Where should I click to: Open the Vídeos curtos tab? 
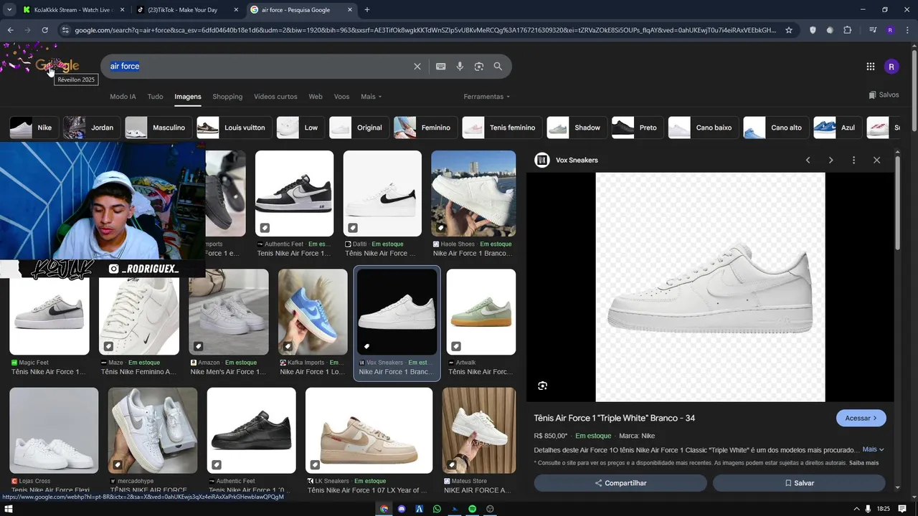(x=275, y=97)
